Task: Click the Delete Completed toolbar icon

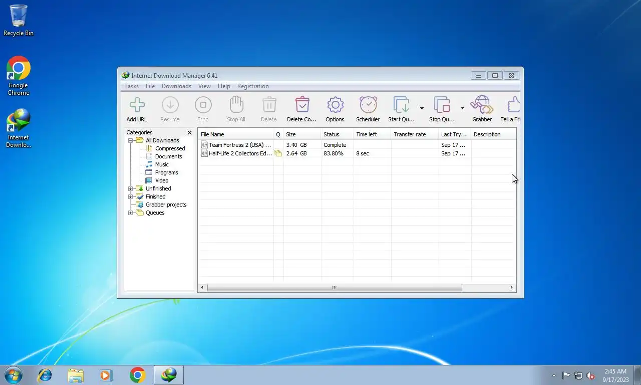Action: 302,105
